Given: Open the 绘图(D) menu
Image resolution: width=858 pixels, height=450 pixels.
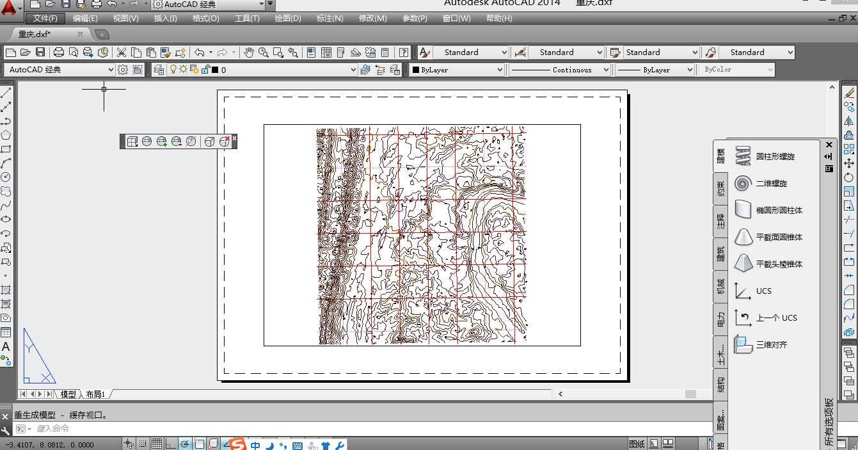Looking at the screenshot, I should pos(287,19).
